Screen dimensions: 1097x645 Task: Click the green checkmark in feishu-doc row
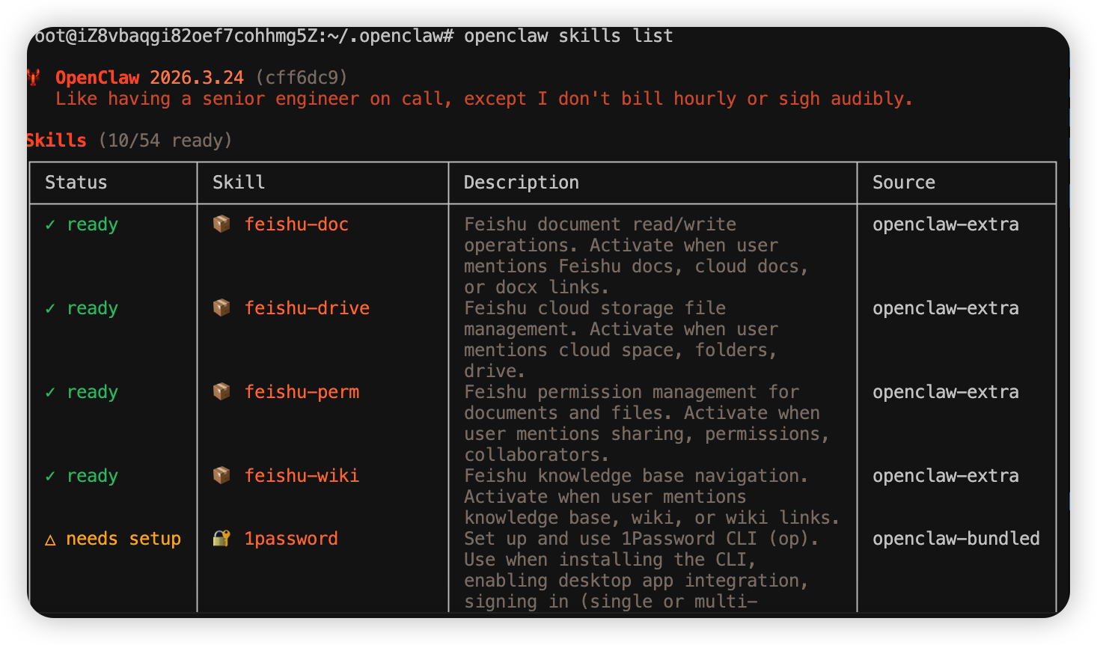50,224
